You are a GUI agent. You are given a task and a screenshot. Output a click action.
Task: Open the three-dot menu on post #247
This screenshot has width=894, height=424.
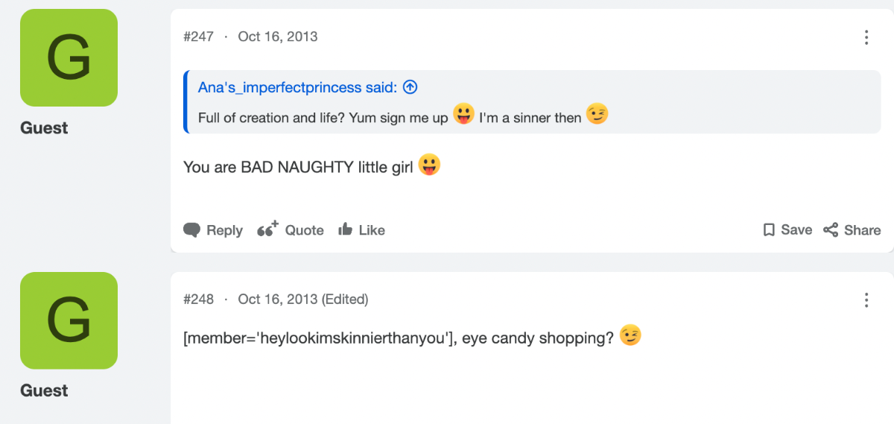pos(866,37)
